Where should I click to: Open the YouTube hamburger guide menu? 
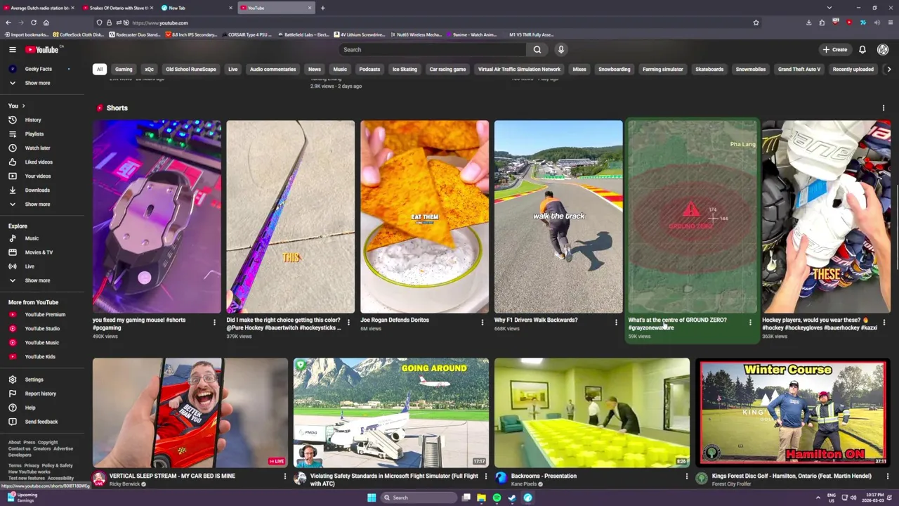[x=12, y=49]
